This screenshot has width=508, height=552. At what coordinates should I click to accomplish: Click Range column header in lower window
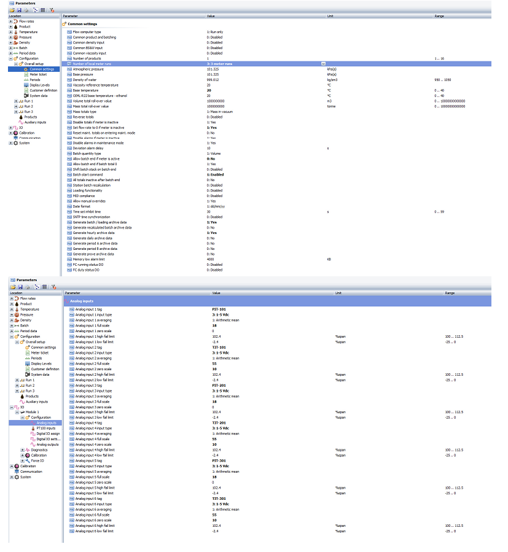[x=467, y=293]
